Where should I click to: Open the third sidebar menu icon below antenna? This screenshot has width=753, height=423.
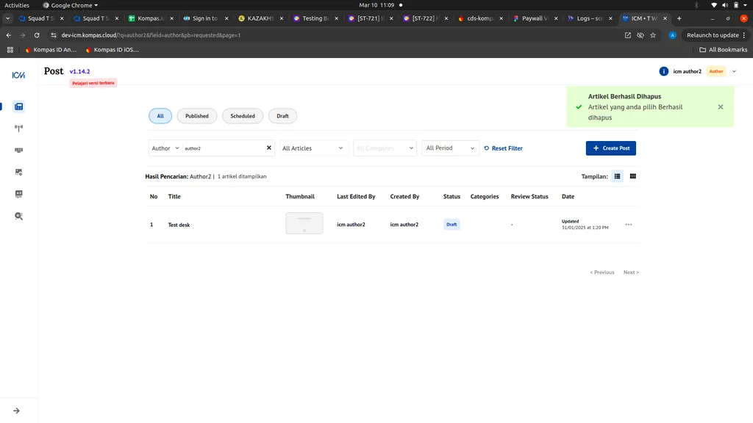pos(18,150)
